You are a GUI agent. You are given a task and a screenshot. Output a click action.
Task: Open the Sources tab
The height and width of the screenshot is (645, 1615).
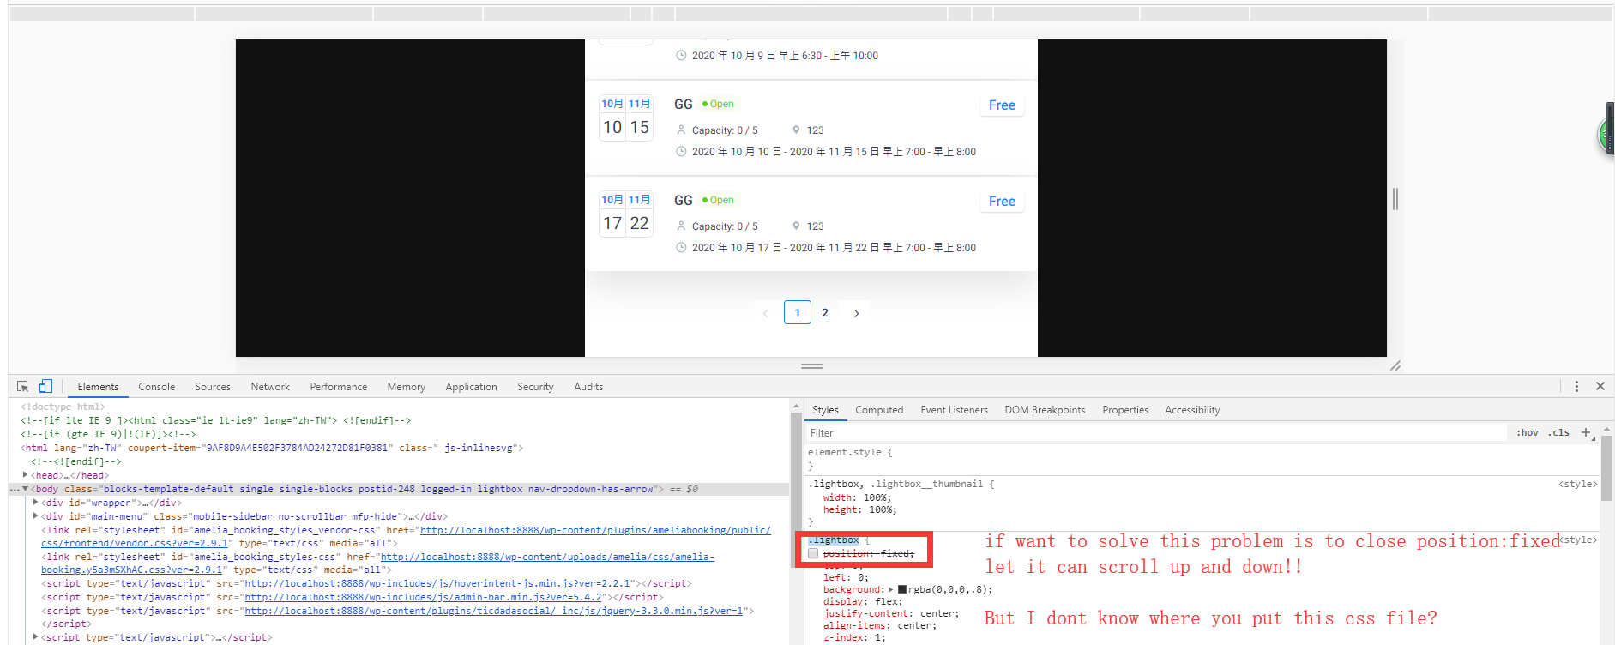213,387
